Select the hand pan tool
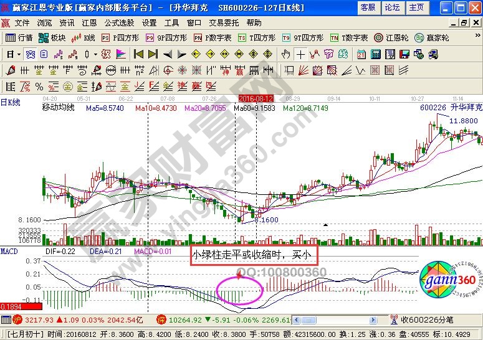The image size is (483, 340). [286, 54]
